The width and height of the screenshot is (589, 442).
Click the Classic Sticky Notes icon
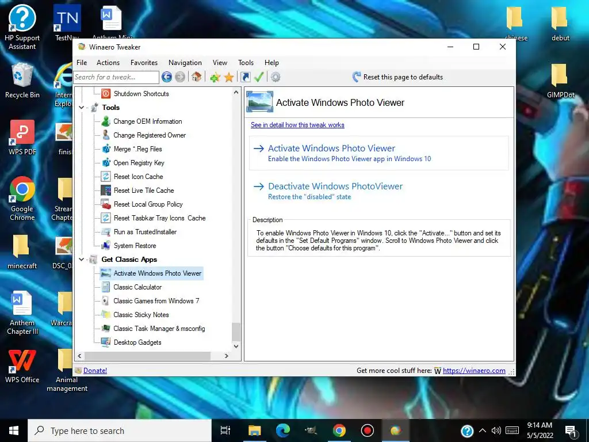tap(106, 315)
